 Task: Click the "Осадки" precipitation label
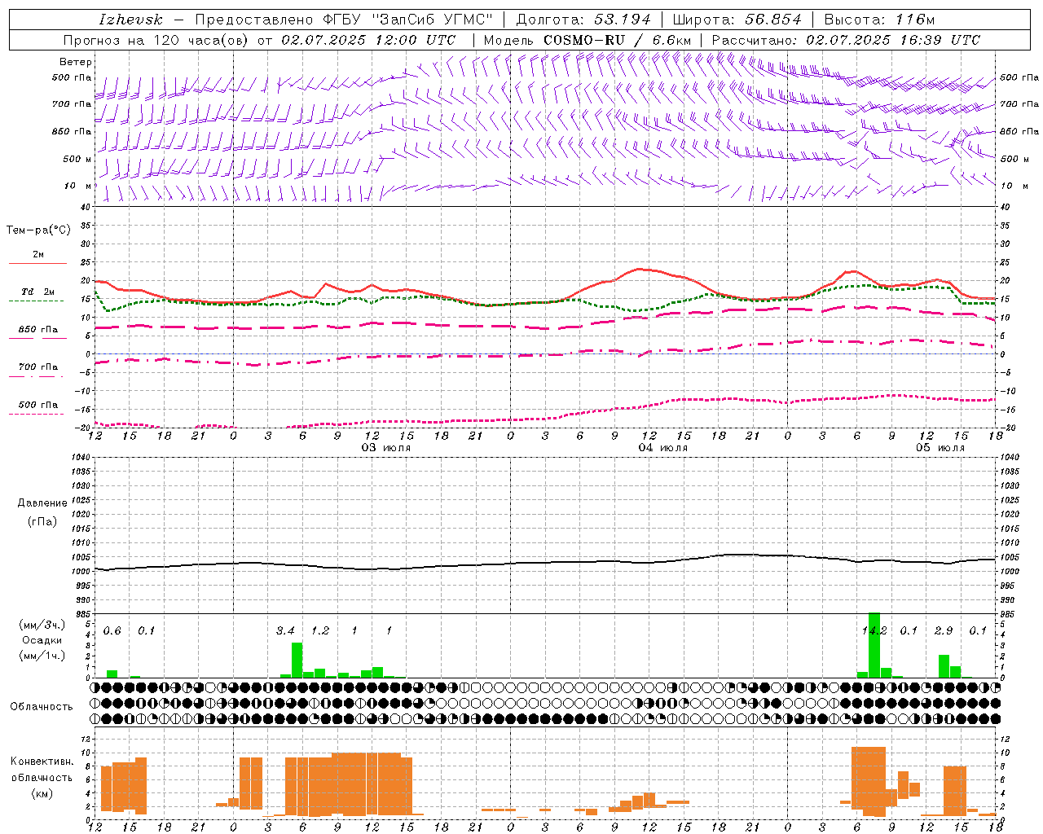(x=42, y=640)
